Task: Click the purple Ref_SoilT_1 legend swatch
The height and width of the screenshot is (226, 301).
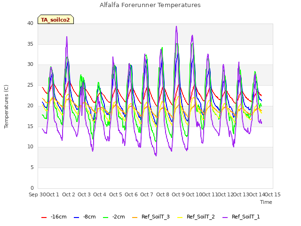Action: click(x=225, y=218)
